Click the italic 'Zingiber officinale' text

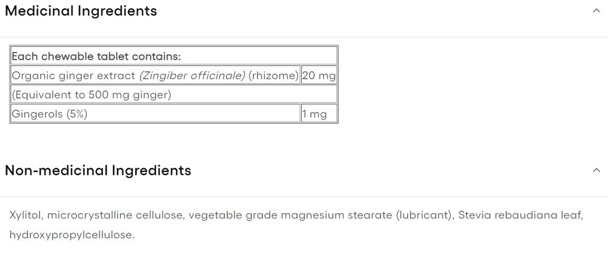pos(192,75)
